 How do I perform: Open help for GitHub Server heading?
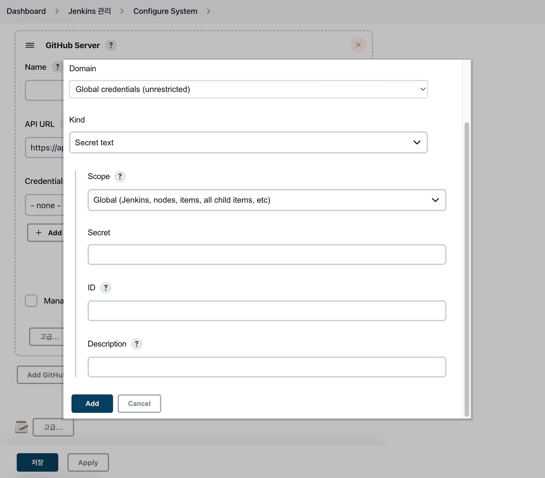[111, 45]
